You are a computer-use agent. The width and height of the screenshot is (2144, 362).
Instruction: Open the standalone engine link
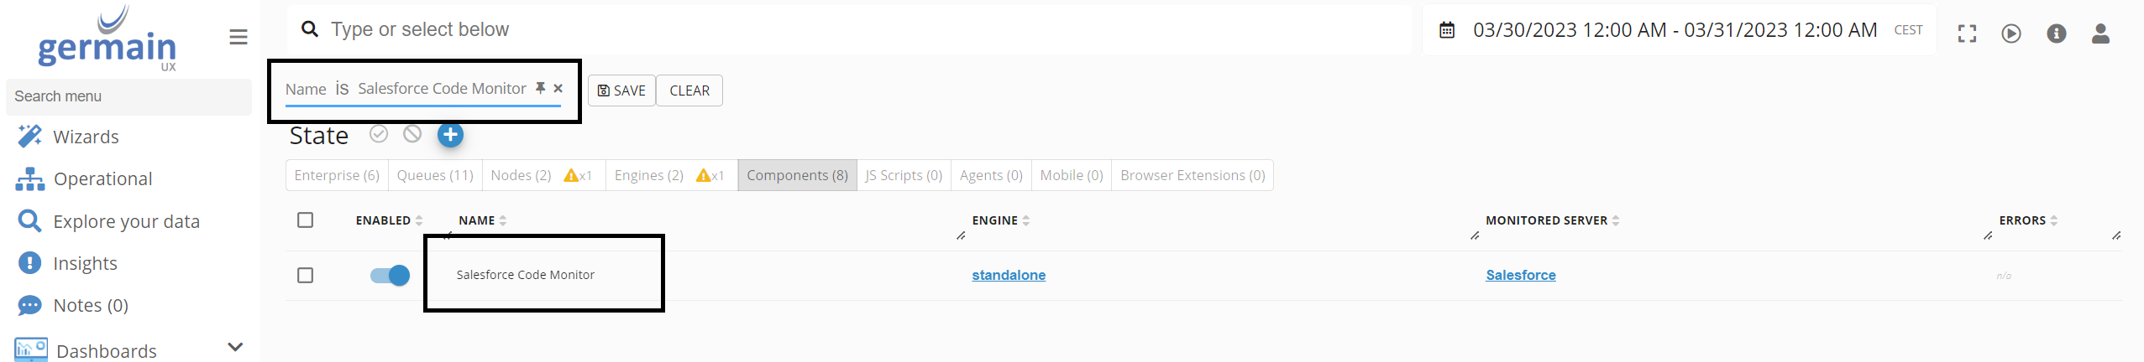1009,275
